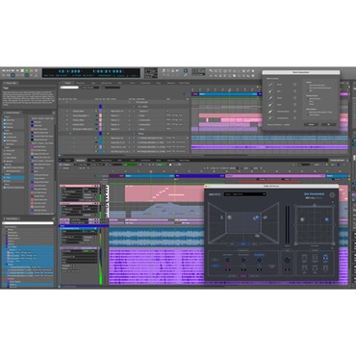Switch to the Sequence tab in upper window
356x356 pixels.
81,83
